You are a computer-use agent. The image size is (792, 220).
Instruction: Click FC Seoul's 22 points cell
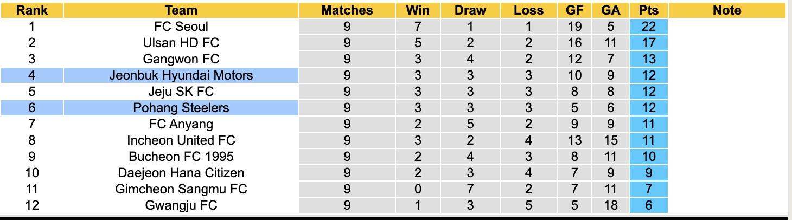(x=648, y=27)
